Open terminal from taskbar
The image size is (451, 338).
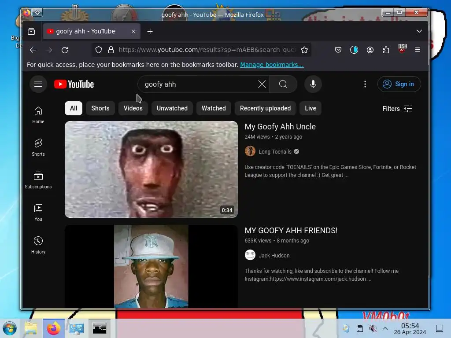[x=99, y=328]
